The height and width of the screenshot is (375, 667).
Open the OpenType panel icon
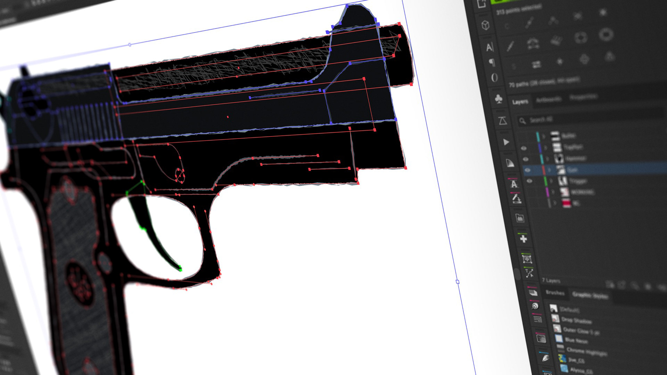point(494,77)
